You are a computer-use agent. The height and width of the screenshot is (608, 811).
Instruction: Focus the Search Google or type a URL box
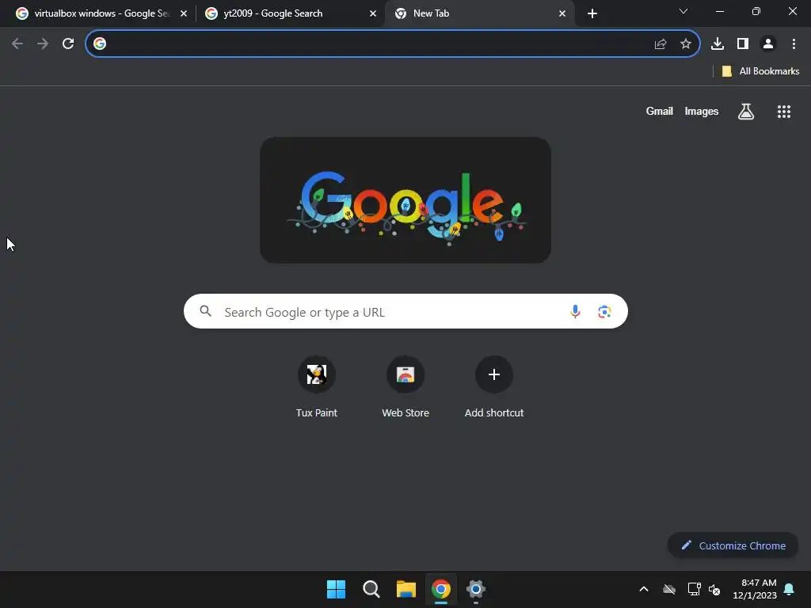point(405,311)
